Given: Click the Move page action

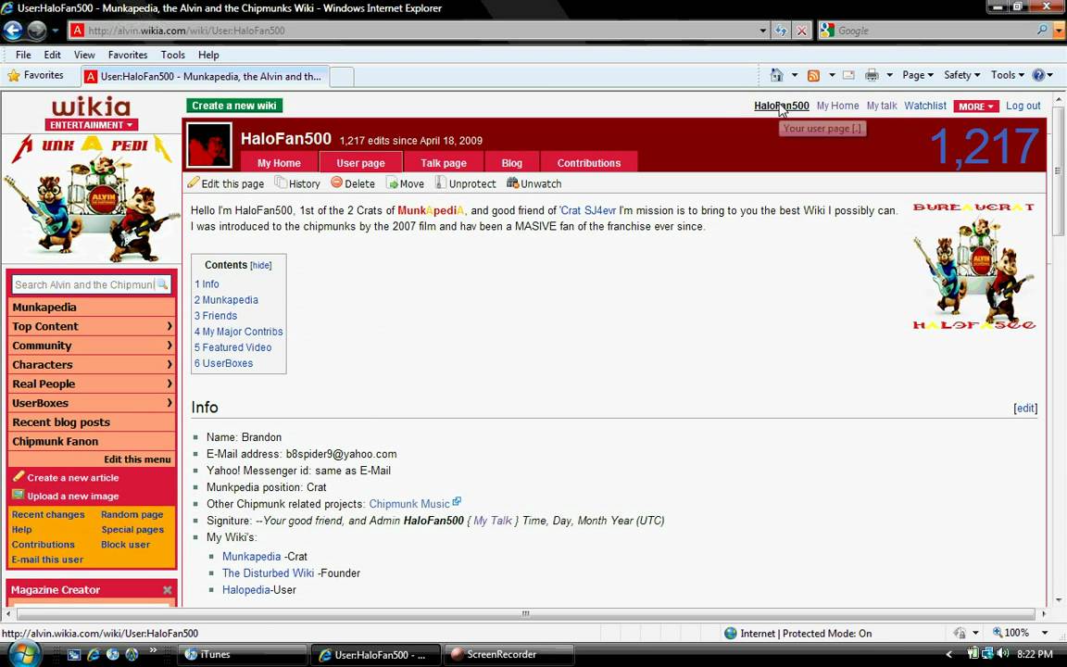Looking at the screenshot, I should tap(405, 183).
